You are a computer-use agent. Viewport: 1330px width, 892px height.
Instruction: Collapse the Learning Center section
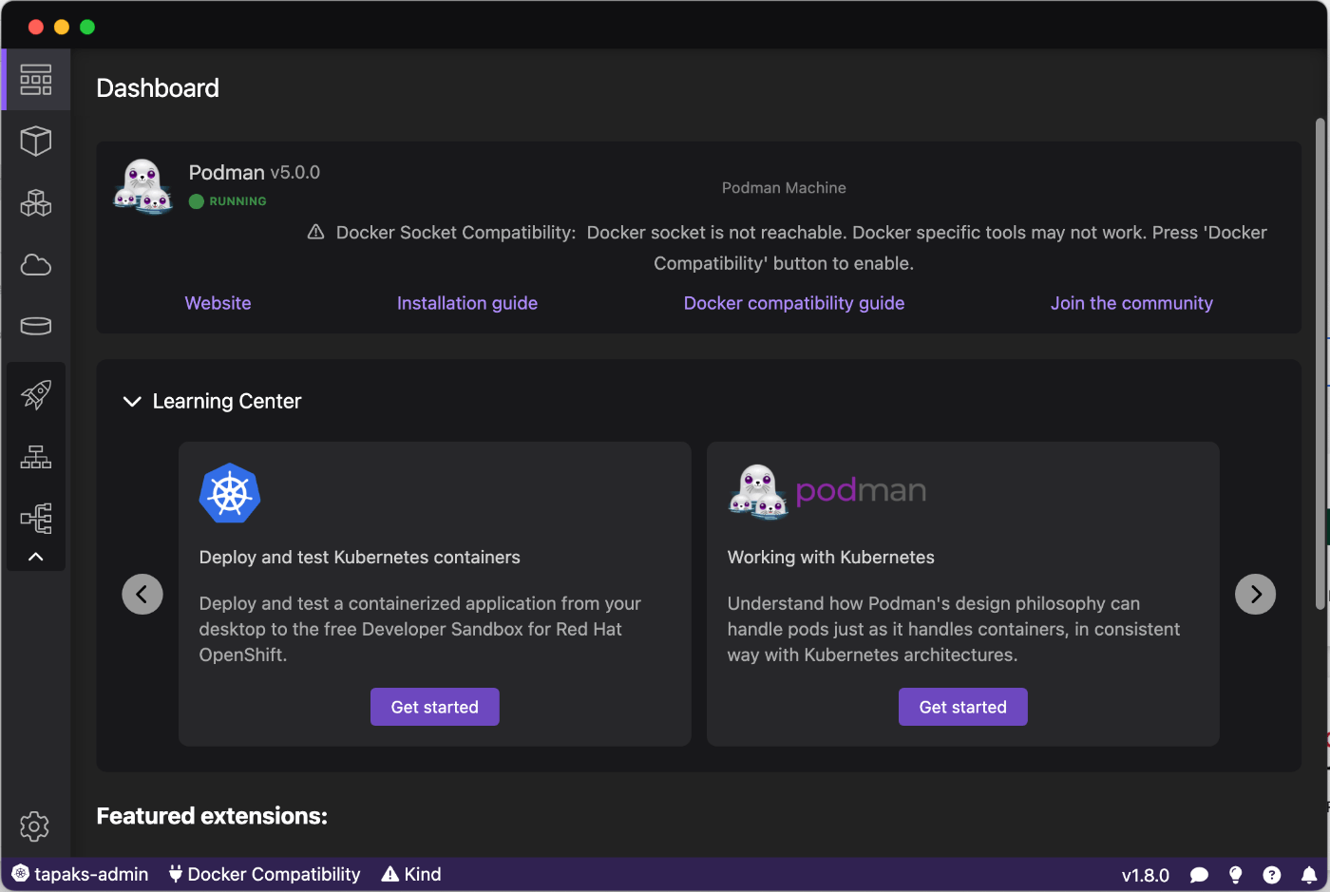point(132,402)
